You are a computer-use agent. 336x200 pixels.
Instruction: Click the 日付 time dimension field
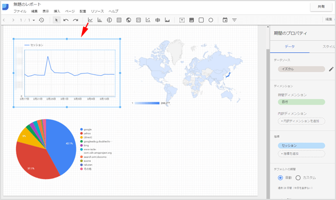click(x=301, y=102)
